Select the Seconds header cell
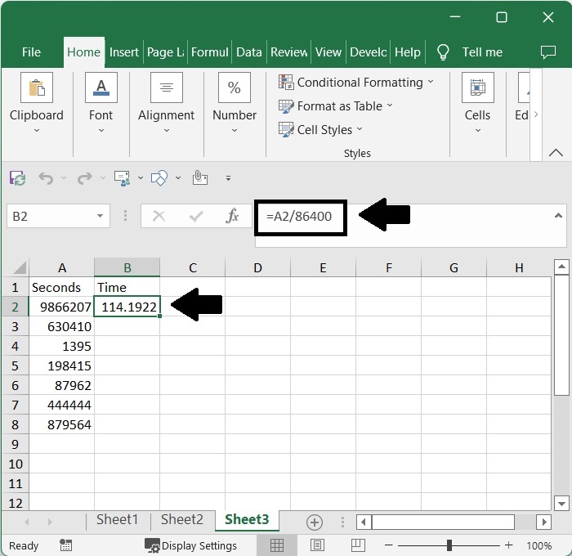The height and width of the screenshot is (556, 572). tap(61, 287)
